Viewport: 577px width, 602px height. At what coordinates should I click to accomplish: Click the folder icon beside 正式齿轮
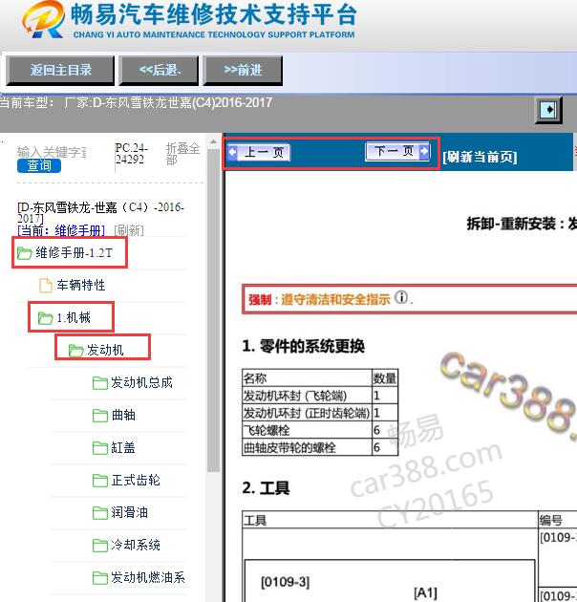[99, 481]
